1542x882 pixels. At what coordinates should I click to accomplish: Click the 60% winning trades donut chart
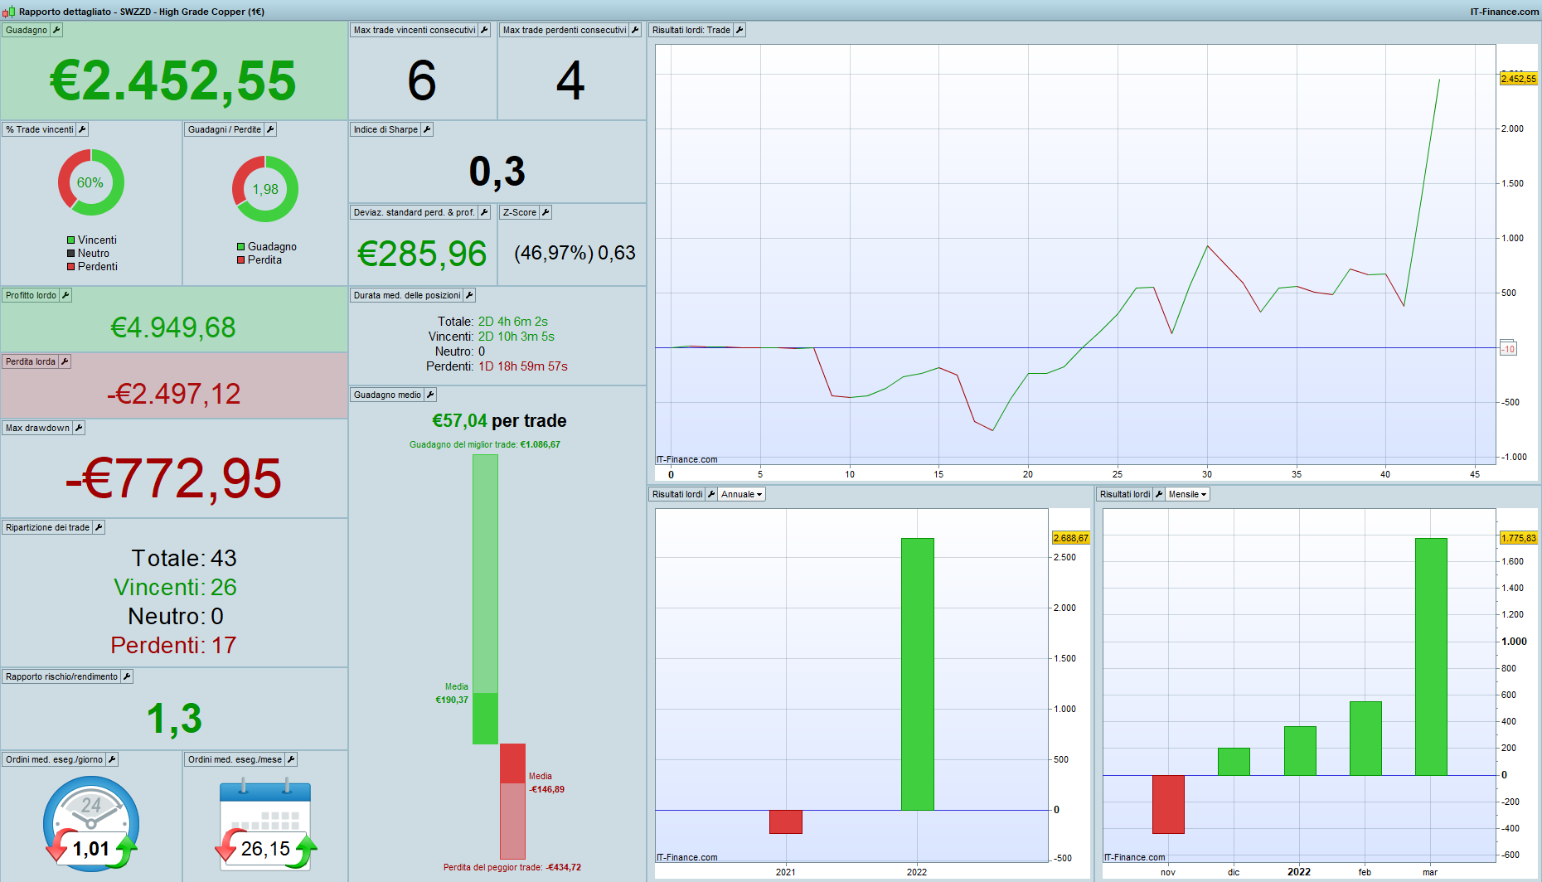(91, 182)
